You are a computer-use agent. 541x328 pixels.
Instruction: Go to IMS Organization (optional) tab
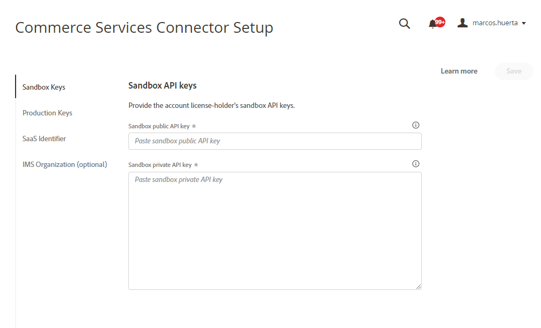click(65, 164)
